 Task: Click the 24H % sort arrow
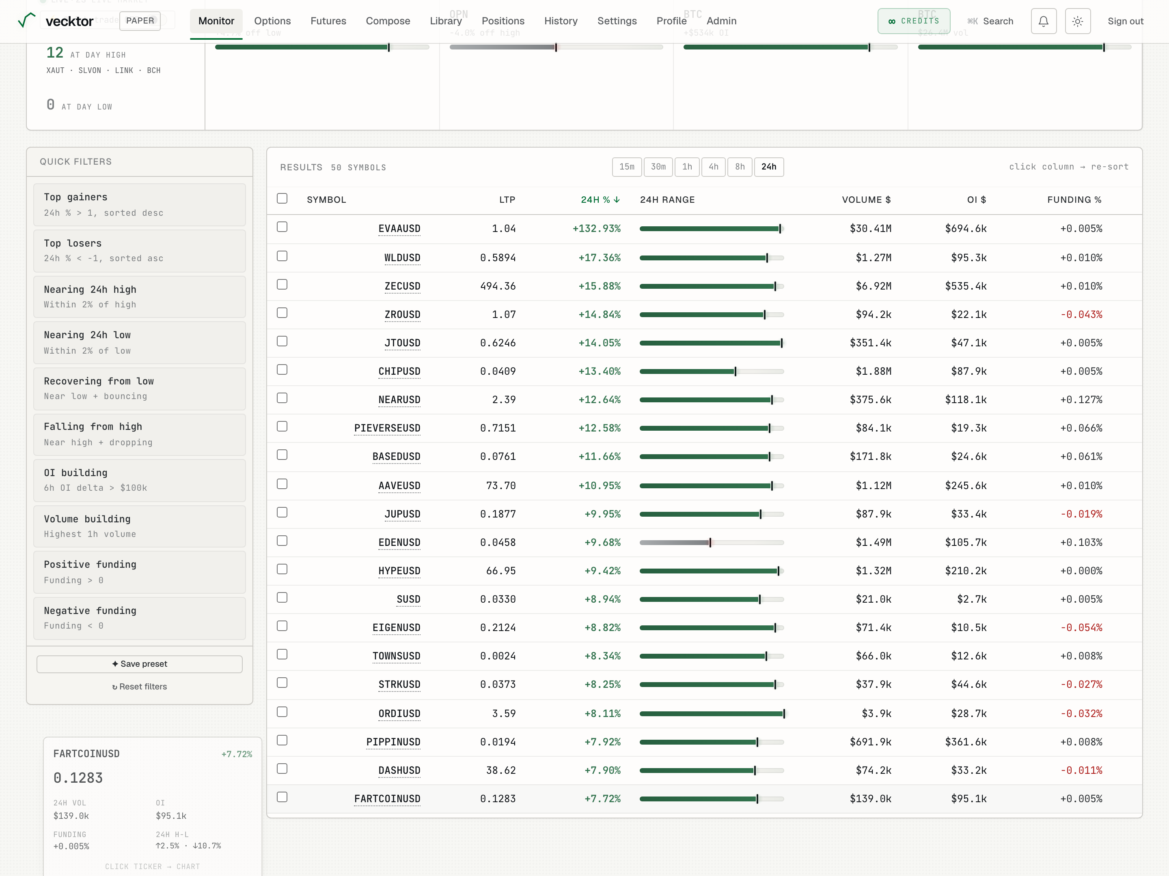pyautogui.click(x=617, y=200)
